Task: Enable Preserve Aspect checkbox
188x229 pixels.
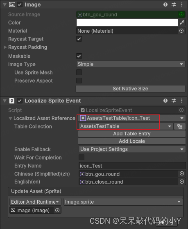Action: click(79, 81)
